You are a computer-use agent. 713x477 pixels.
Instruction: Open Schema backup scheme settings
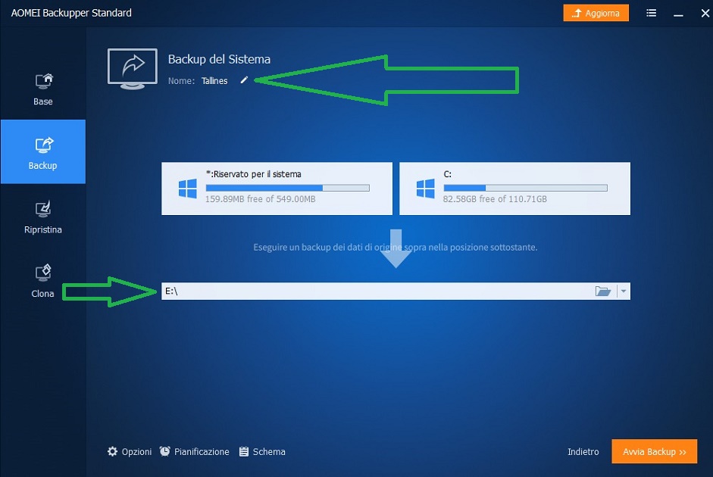262,451
